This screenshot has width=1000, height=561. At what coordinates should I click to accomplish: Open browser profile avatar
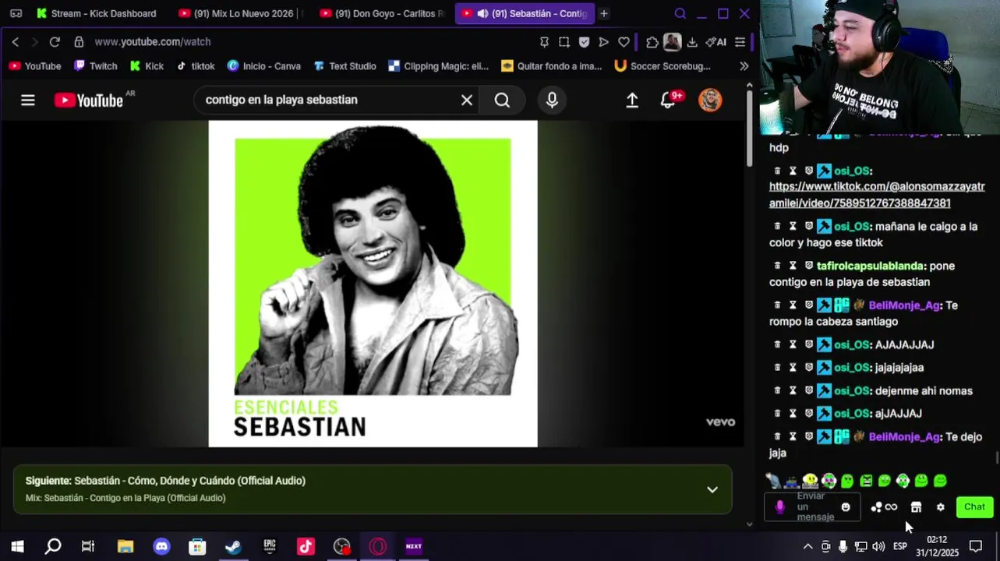pos(672,42)
